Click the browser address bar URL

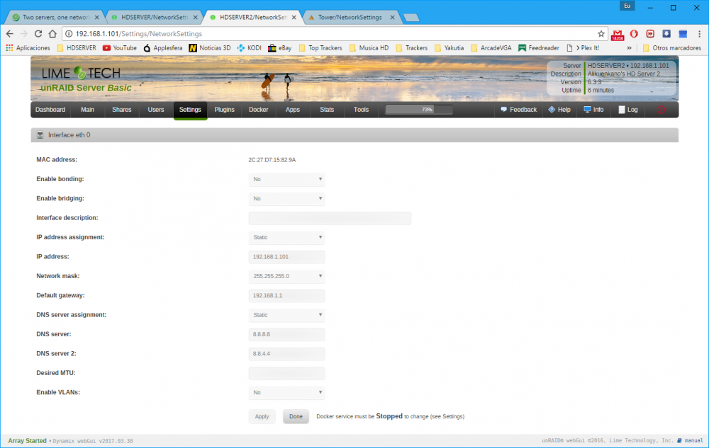coord(139,34)
